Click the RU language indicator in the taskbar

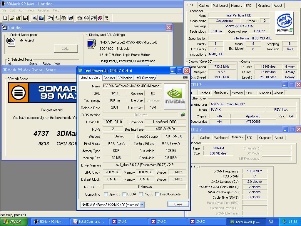pos(271,222)
